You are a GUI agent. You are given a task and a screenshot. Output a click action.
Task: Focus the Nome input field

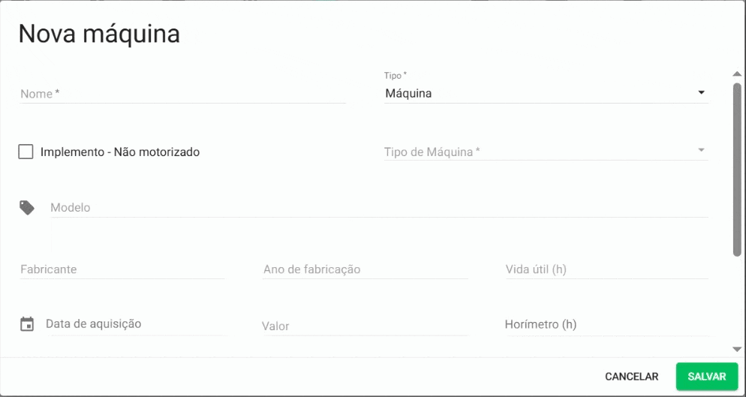tap(182, 94)
